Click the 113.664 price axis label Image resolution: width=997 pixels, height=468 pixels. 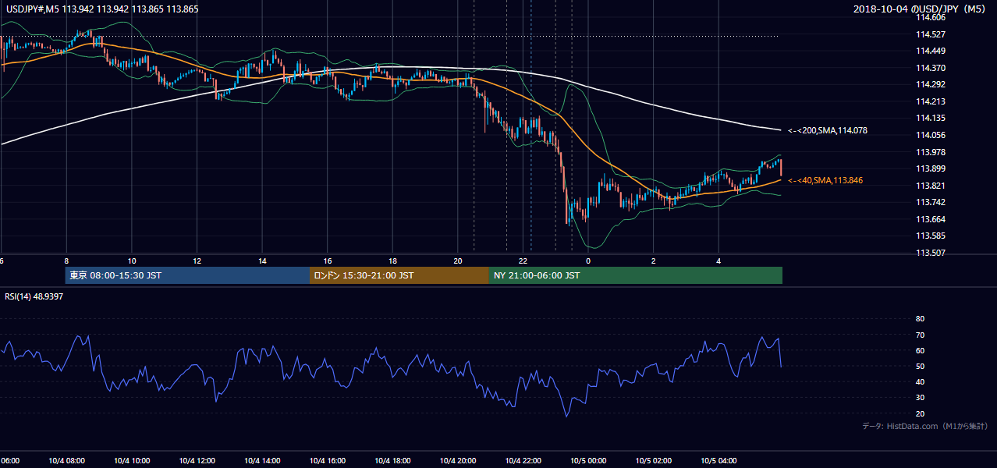pos(930,219)
